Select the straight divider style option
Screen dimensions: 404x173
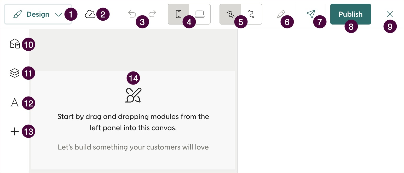230,14
